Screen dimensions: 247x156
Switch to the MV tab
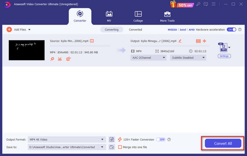coord(109,16)
